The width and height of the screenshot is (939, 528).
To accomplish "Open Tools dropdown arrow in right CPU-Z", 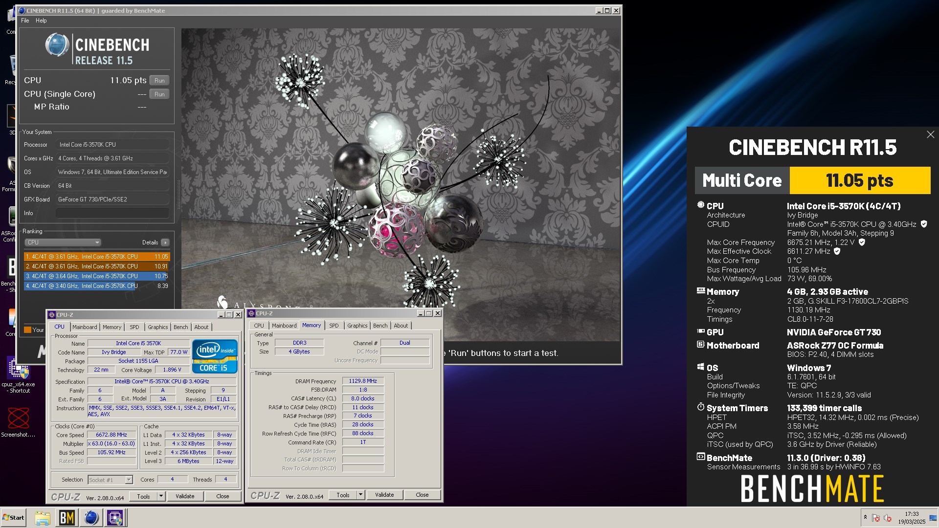I will (360, 495).
